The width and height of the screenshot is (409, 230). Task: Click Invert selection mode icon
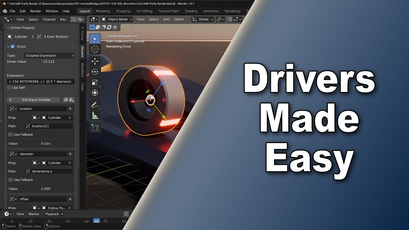click(109, 27)
